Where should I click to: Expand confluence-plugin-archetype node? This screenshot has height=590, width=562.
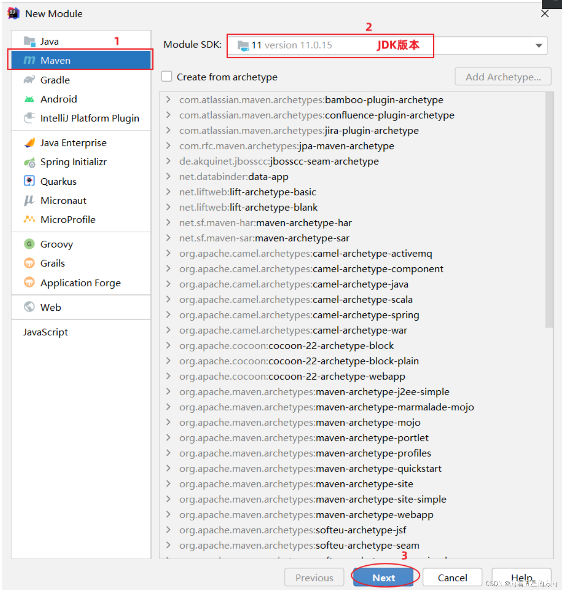click(x=168, y=115)
